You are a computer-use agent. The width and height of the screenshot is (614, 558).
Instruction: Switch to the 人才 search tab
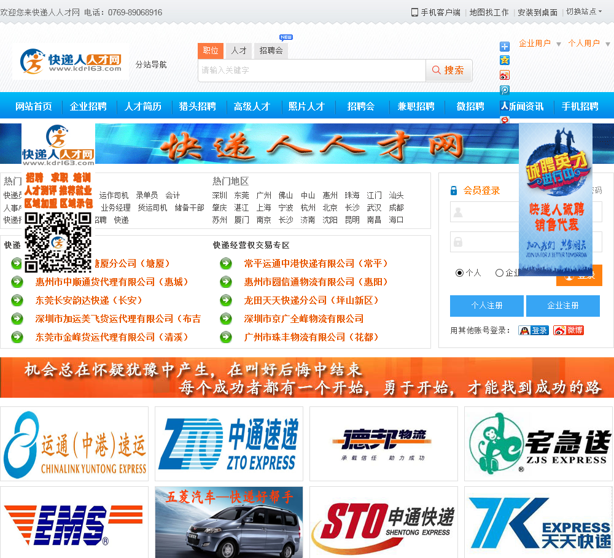[x=239, y=50]
